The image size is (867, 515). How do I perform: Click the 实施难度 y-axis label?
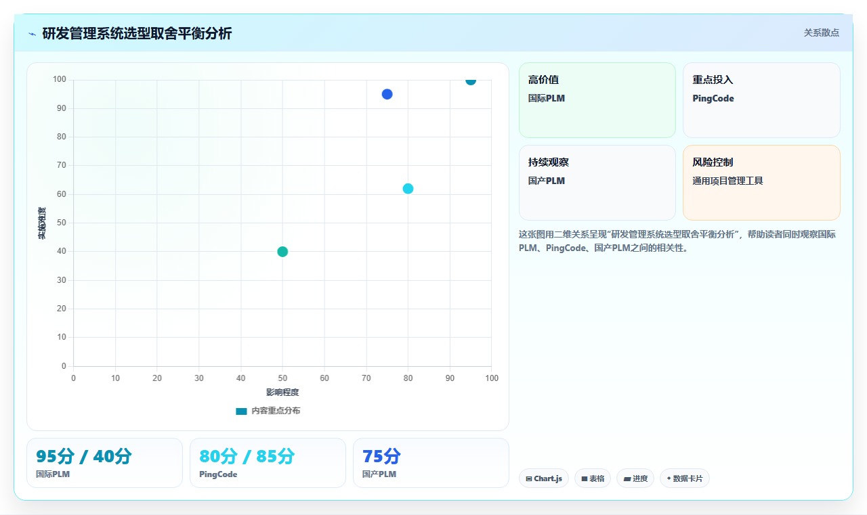[42, 223]
